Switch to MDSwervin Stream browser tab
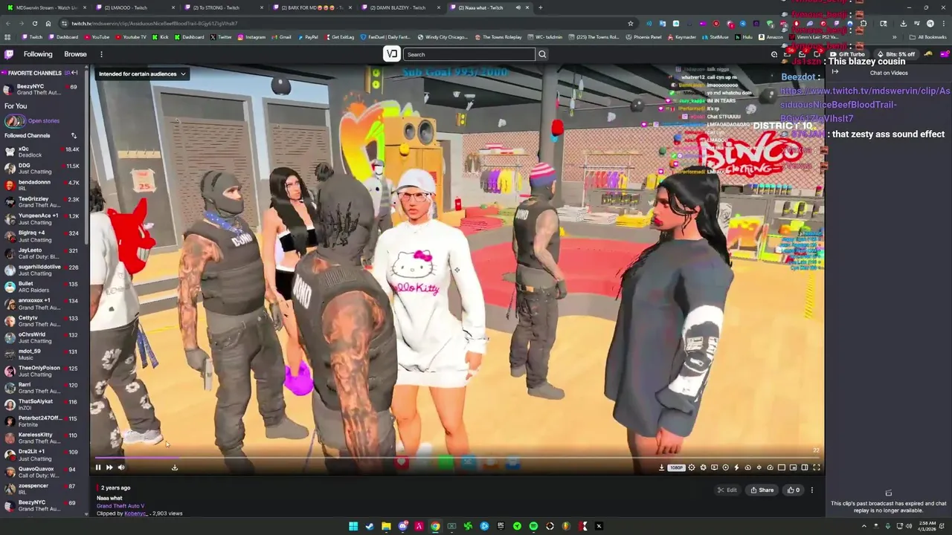The width and height of the screenshot is (952, 535). click(x=48, y=7)
